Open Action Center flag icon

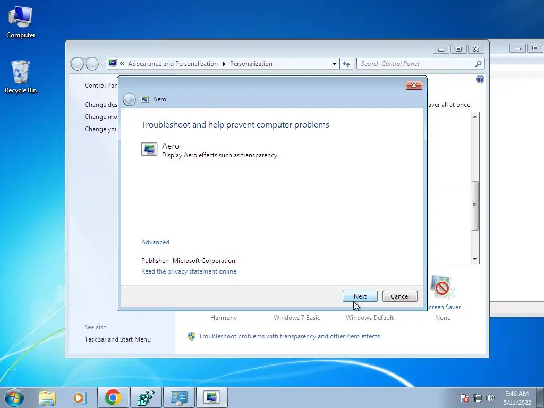(x=465, y=398)
